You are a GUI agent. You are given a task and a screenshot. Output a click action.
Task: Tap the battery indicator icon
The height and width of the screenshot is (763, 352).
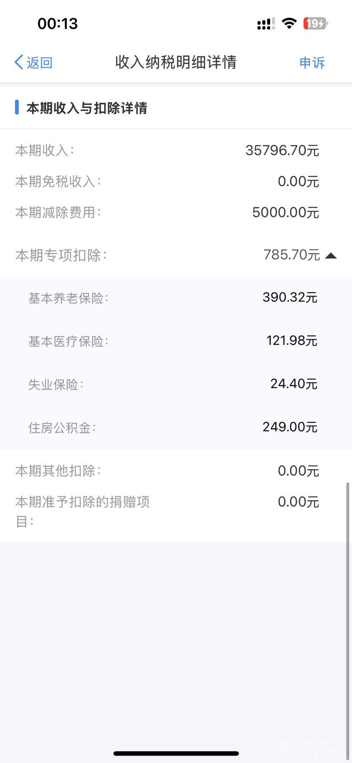[315, 23]
